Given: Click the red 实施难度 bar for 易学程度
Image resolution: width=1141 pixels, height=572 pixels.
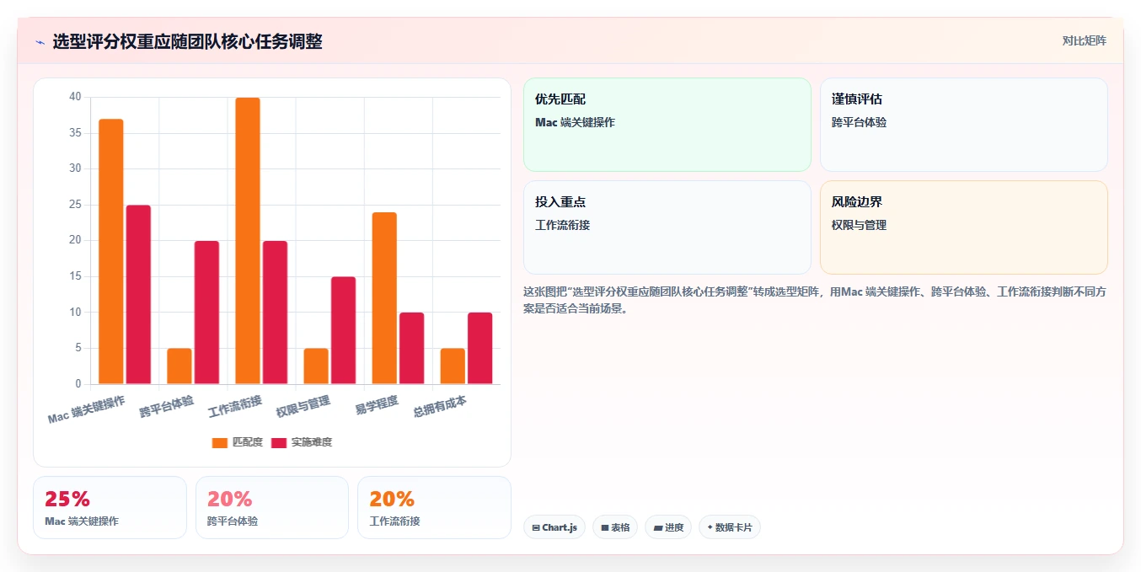Looking at the screenshot, I should tap(411, 348).
